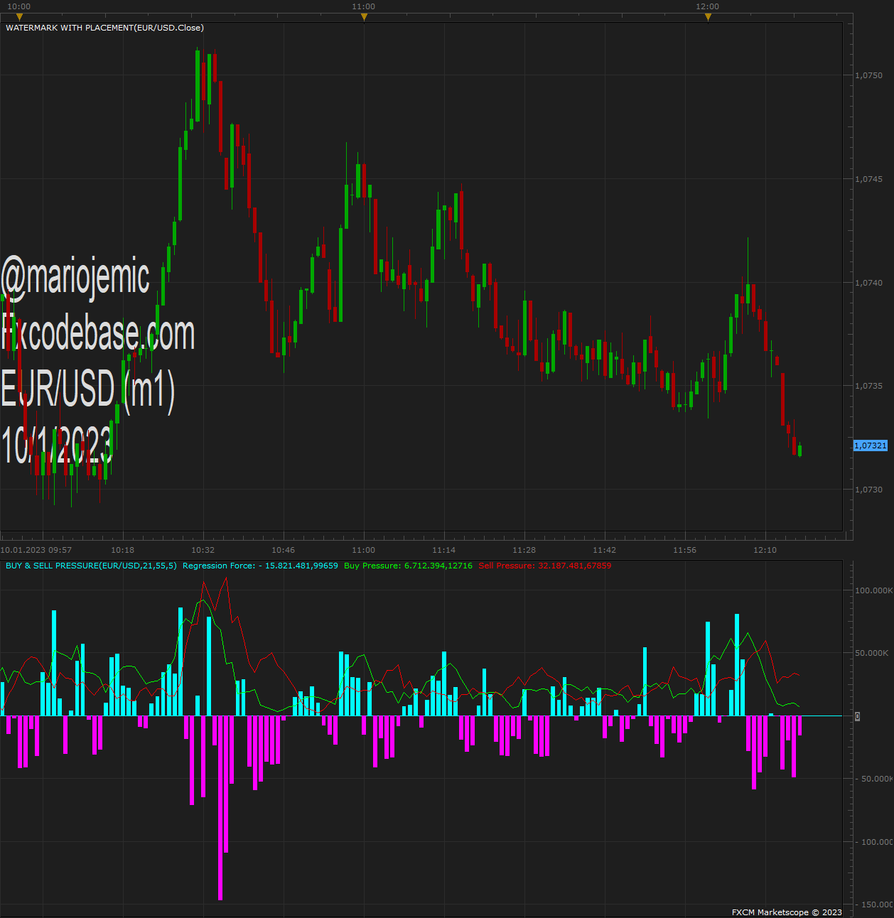Click the 1,0730 price axis label
Image resolution: width=894 pixels, height=918 pixels.
(868, 490)
